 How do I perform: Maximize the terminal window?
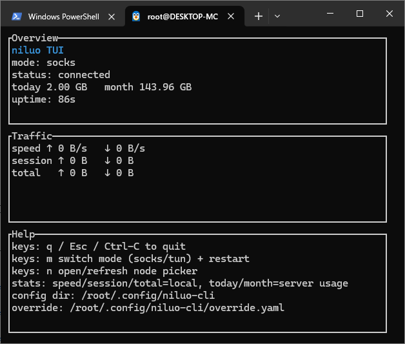(x=360, y=14)
